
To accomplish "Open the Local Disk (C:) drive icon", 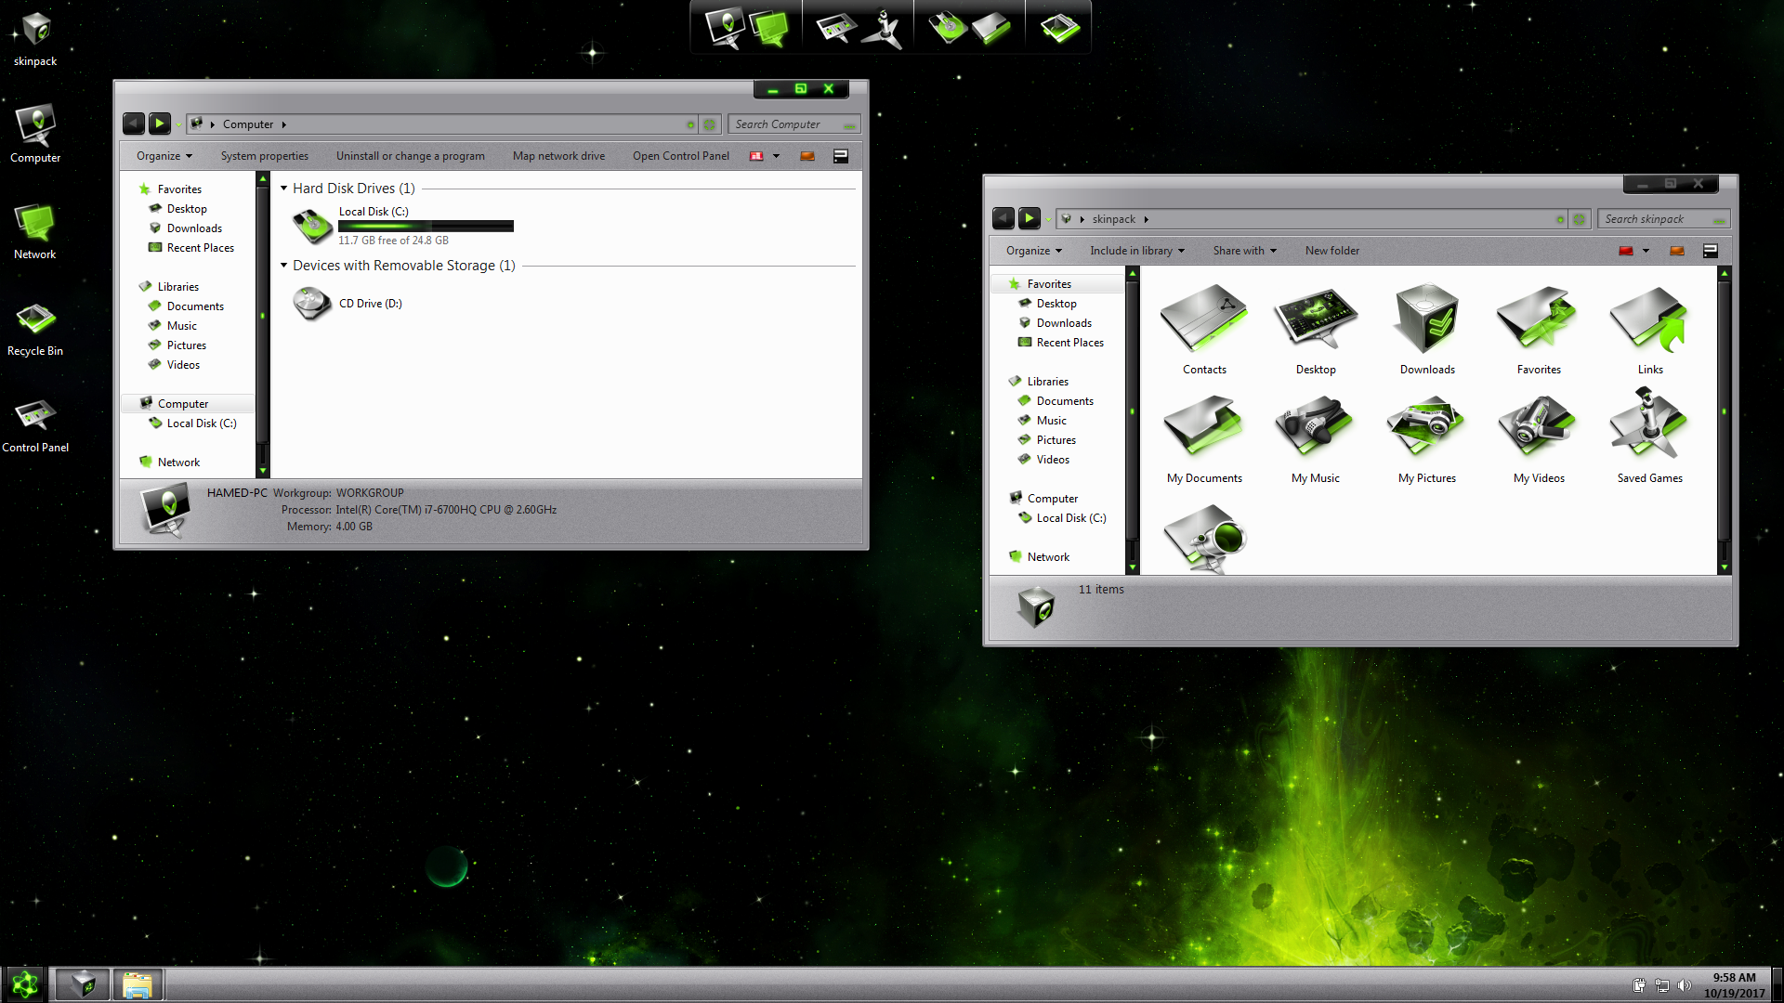I will click(312, 226).
